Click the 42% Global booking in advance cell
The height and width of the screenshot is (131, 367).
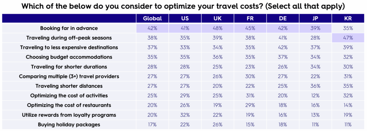point(152,28)
